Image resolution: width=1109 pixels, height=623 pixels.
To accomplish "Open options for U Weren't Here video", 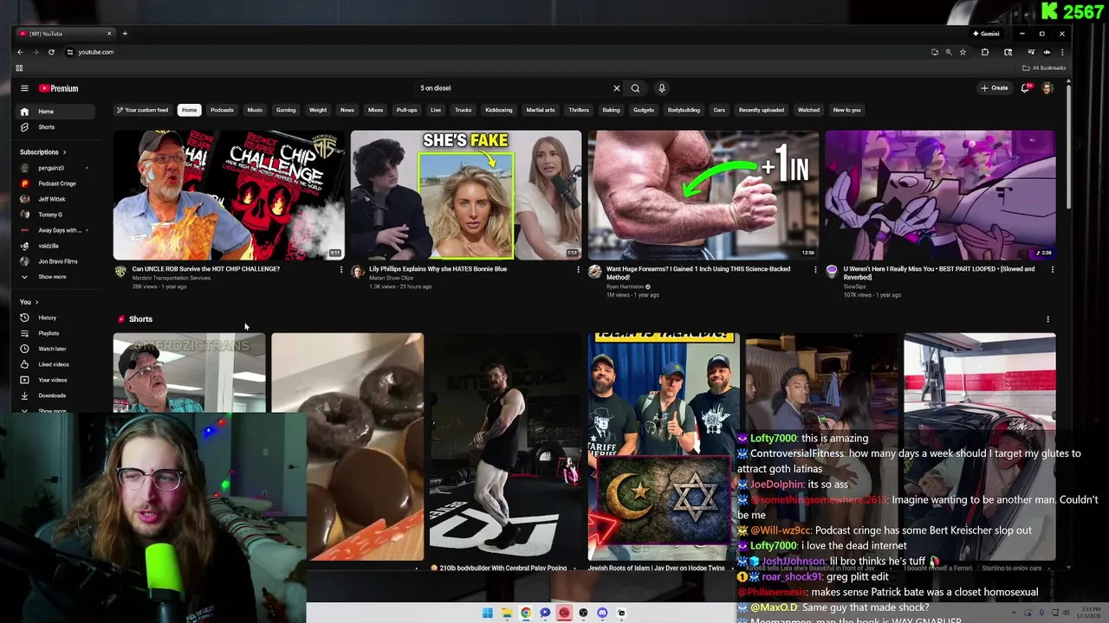I will pos(1053,269).
